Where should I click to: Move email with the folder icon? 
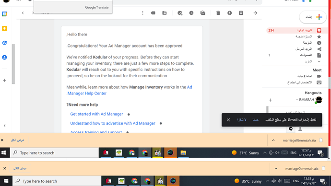[165, 13]
